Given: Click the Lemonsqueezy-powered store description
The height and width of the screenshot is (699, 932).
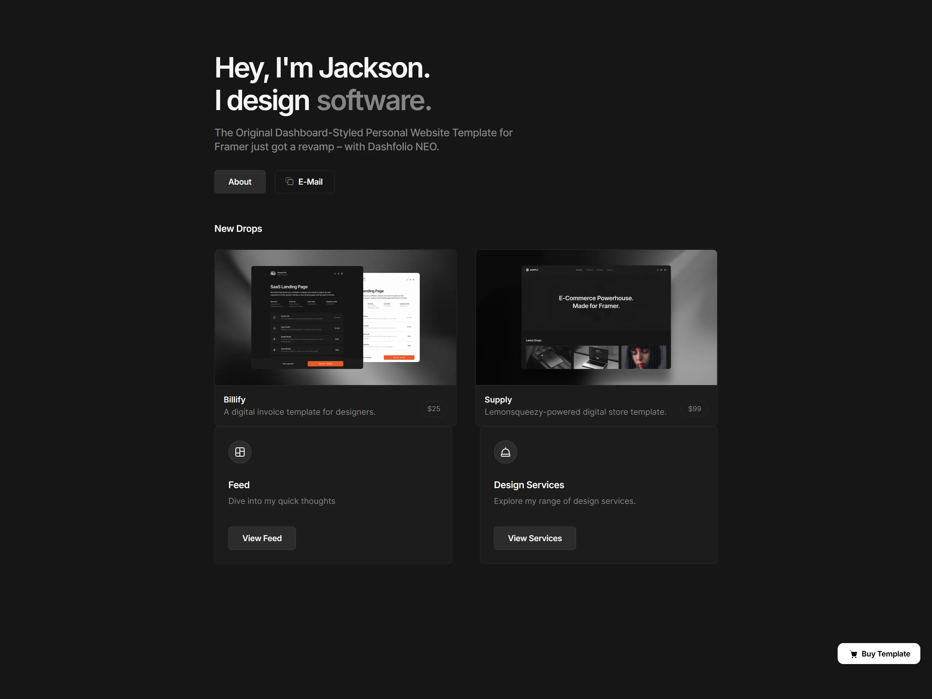Looking at the screenshot, I should coord(575,412).
